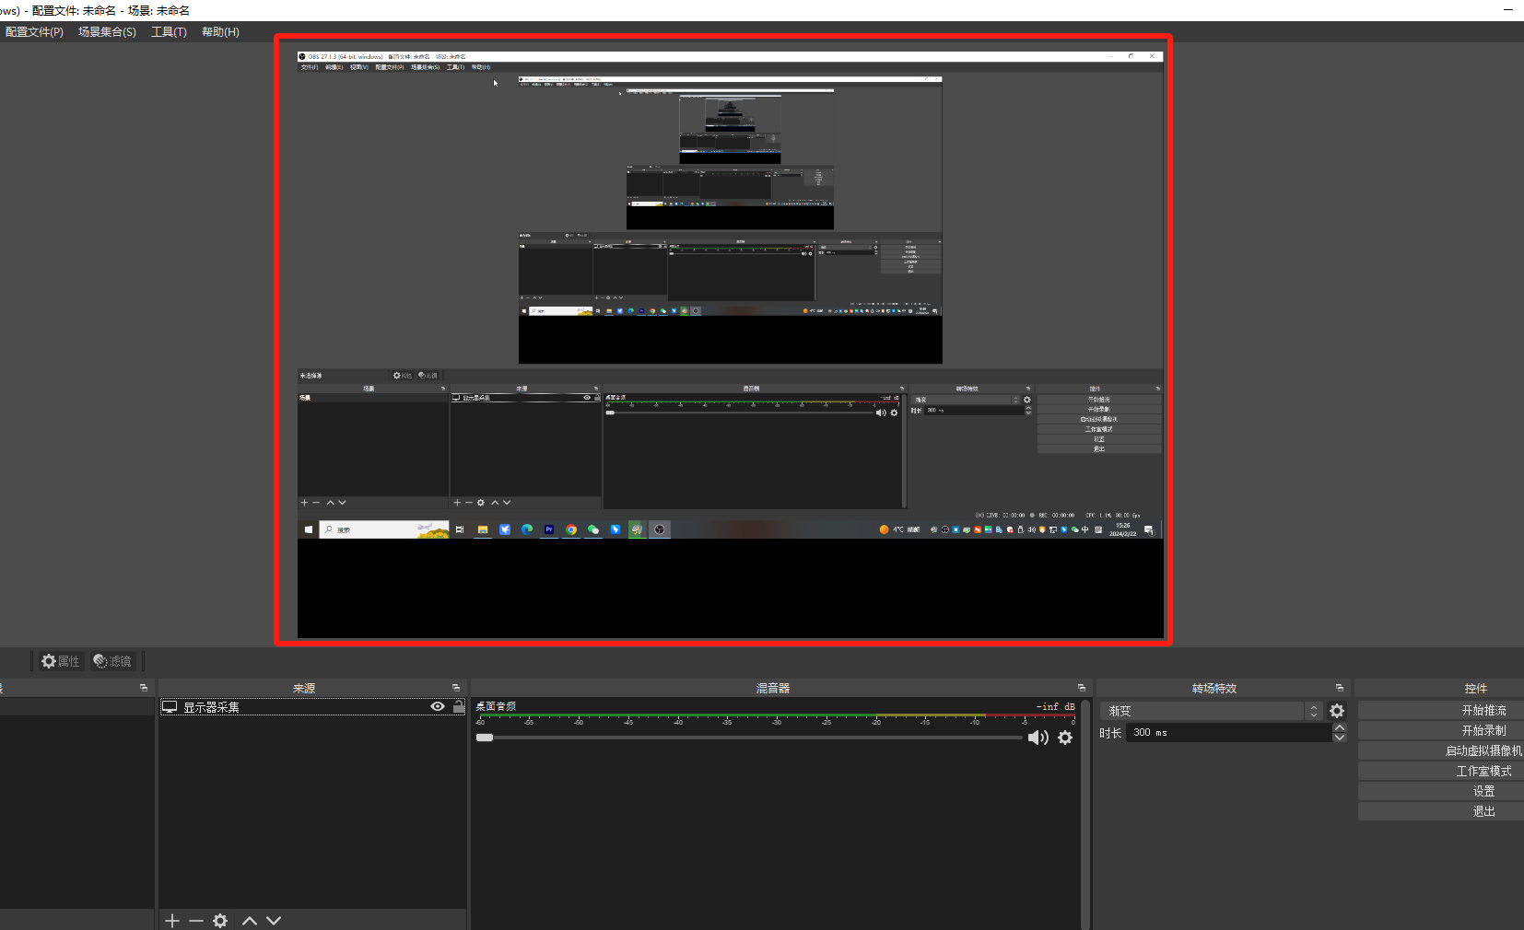The image size is (1524, 930).
Task: Remove selected source with minus icon
Action: (196, 921)
